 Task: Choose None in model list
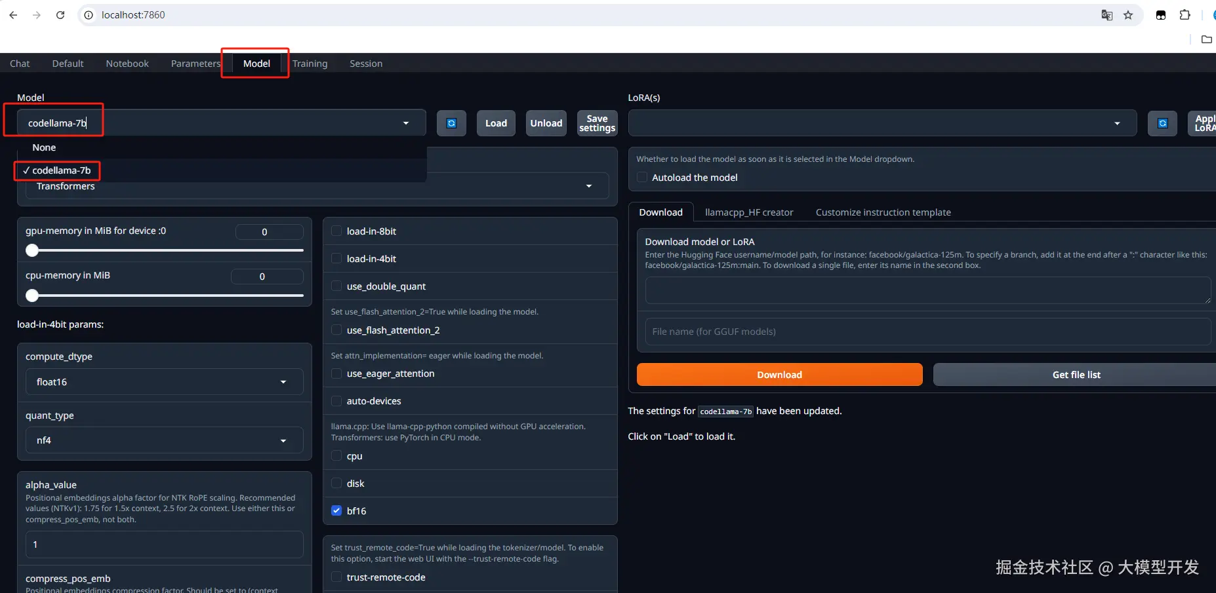click(x=221, y=147)
